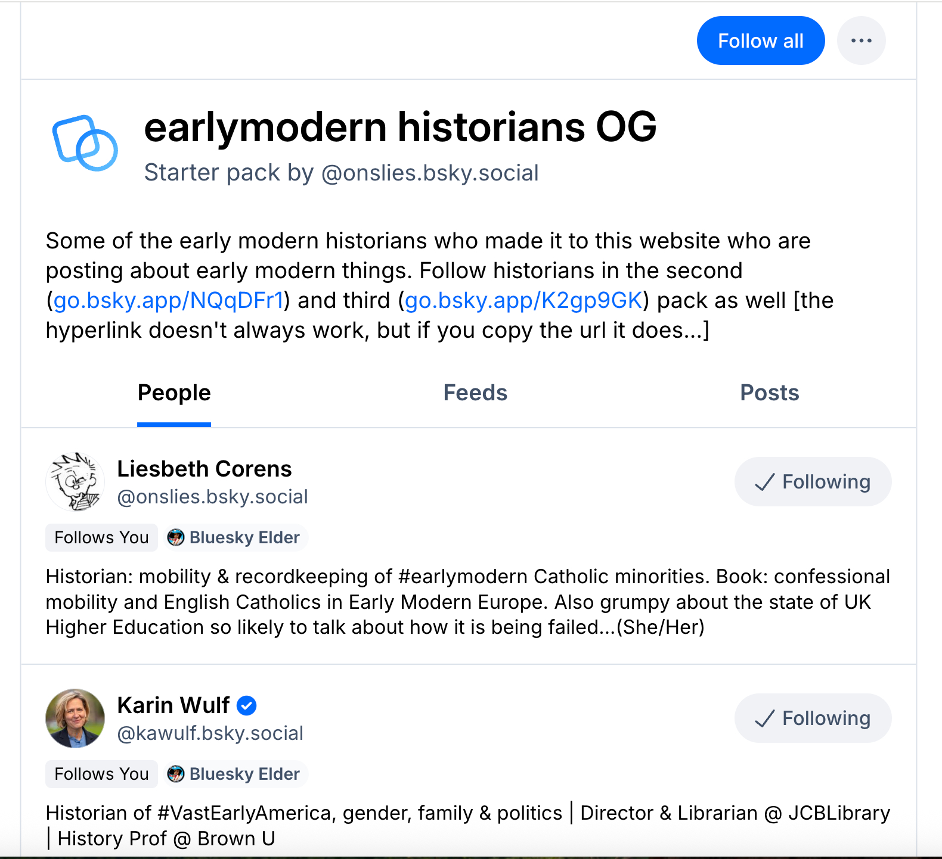Open the go.bsky.app/NQqDFr1 link
Image resolution: width=942 pixels, height=859 pixels.
[168, 300]
